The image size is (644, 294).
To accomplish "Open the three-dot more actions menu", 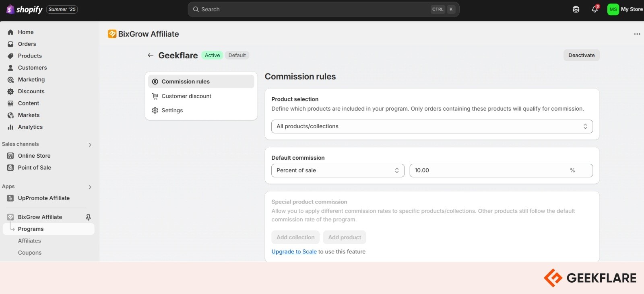I will (637, 34).
